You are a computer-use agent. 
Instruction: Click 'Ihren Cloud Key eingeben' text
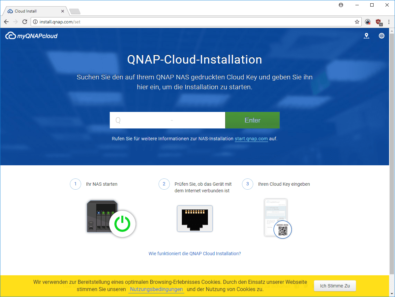[x=284, y=184]
